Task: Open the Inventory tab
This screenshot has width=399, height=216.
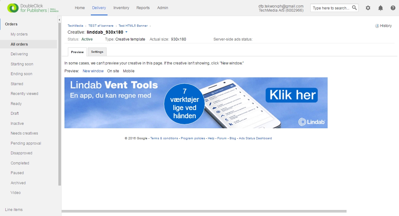Action: coord(121,8)
